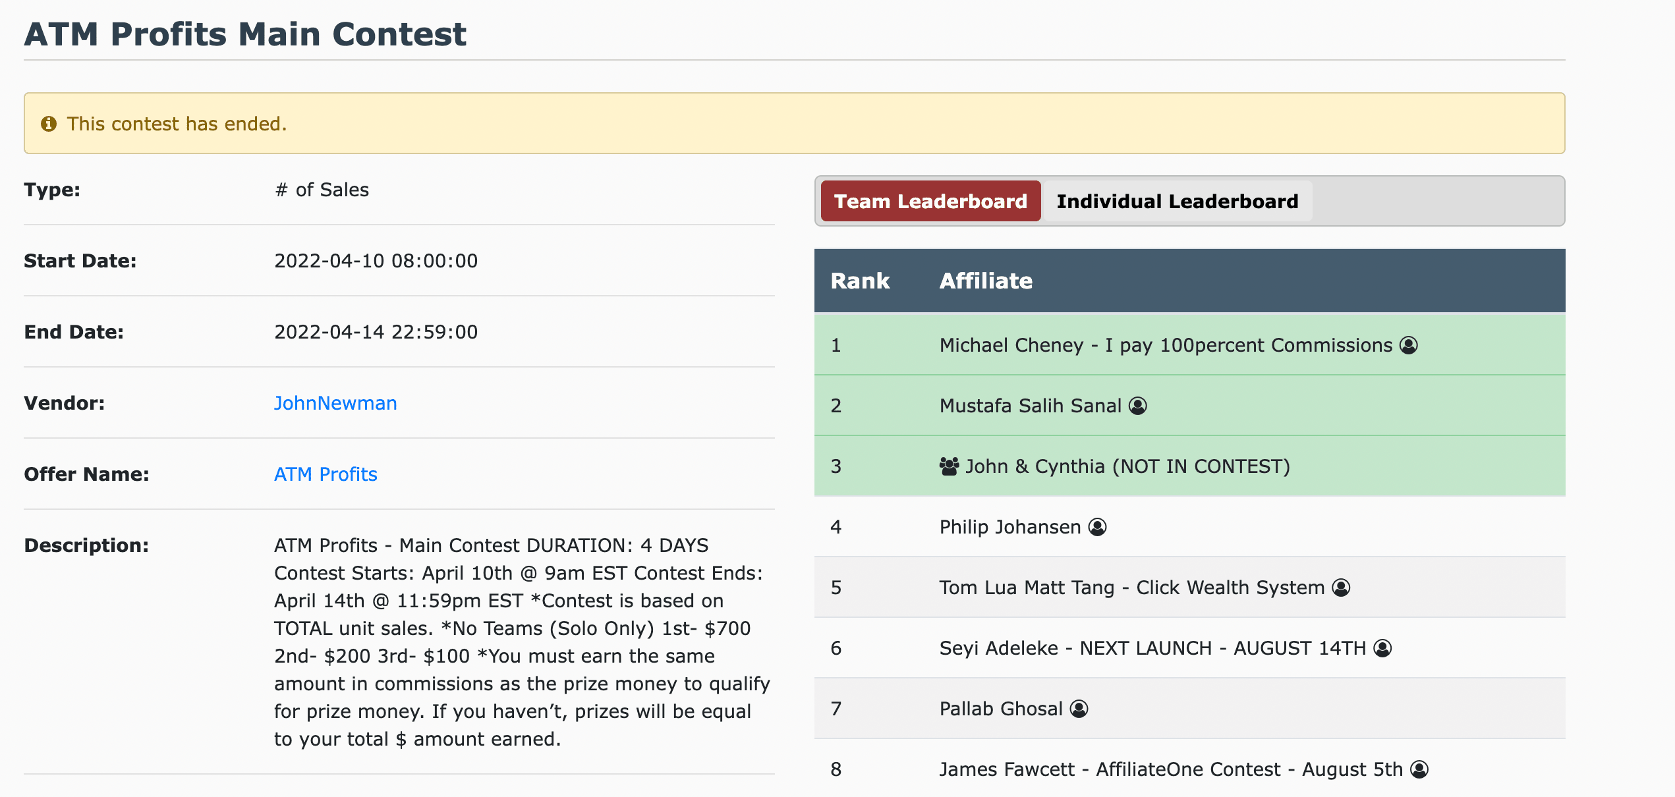This screenshot has height=797, width=1675.
Task: Click the user icon next to Michael Cheney
Action: pyautogui.click(x=1409, y=345)
